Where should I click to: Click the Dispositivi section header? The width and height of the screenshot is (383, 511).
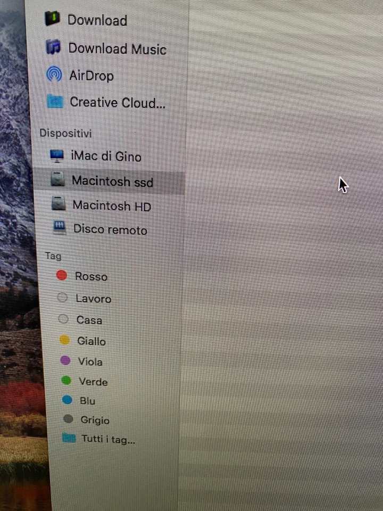(x=65, y=133)
